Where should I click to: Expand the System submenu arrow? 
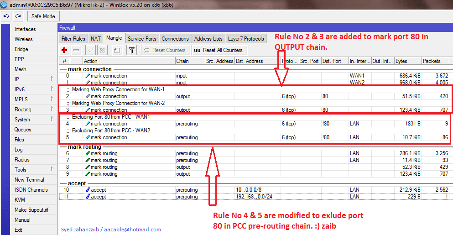click(x=52, y=119)
